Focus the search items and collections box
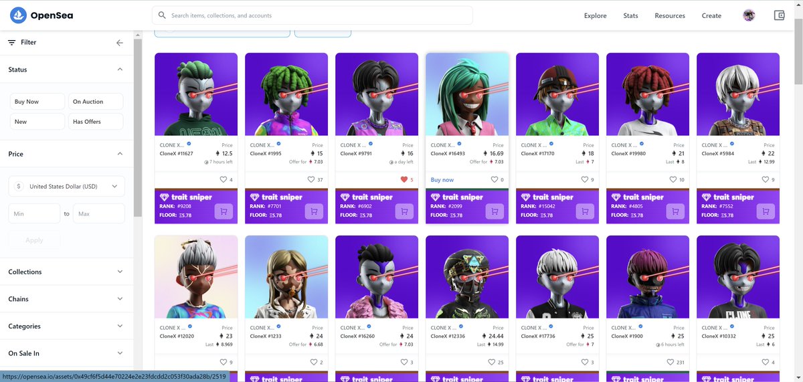 (313, 15)
